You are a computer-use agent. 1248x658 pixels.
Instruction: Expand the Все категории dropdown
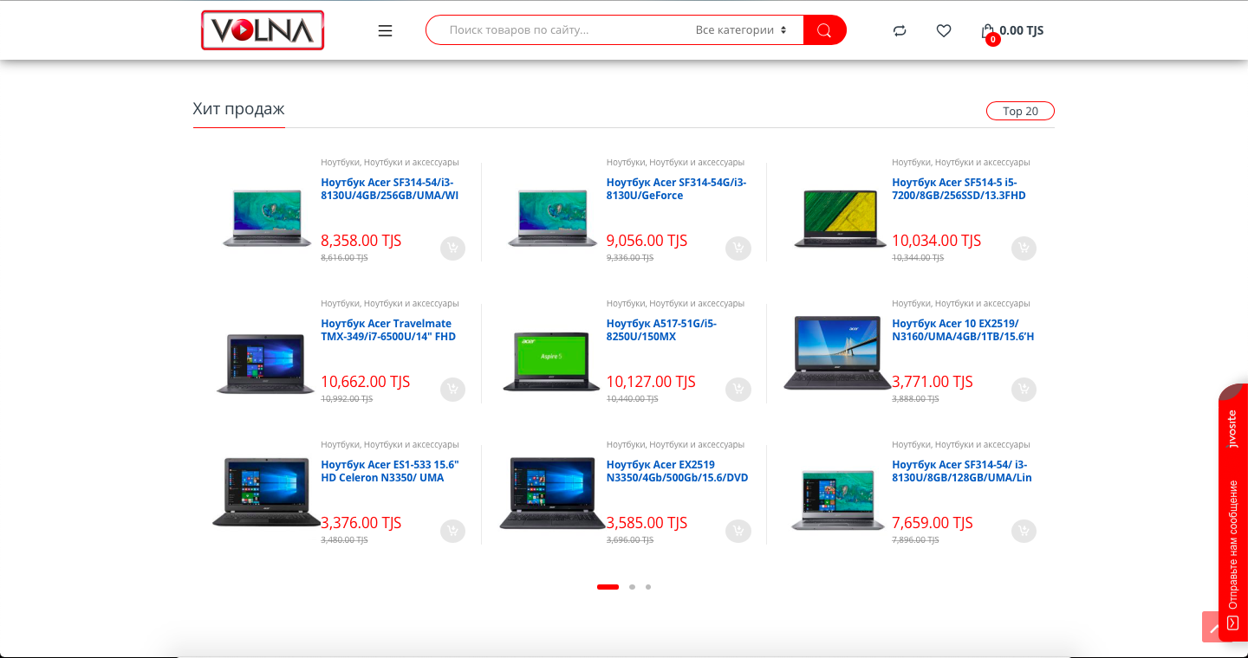[x=741, y=30]
